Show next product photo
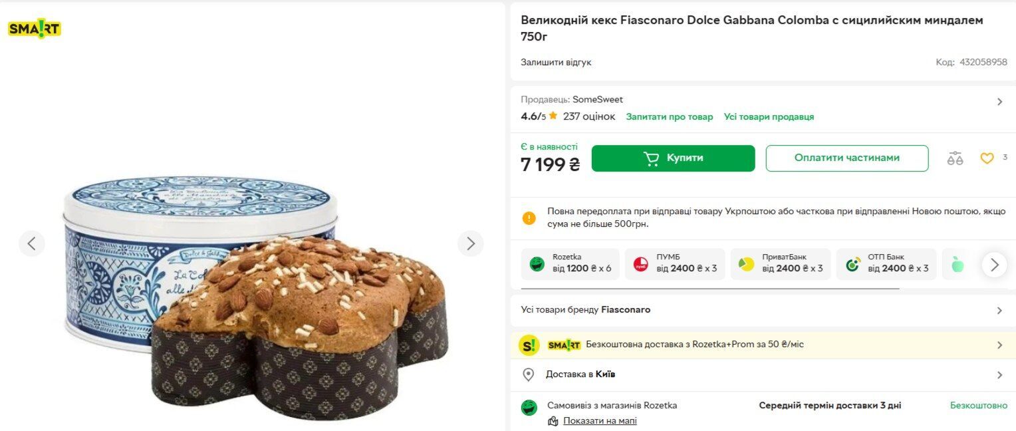 [x=470, y=243]
